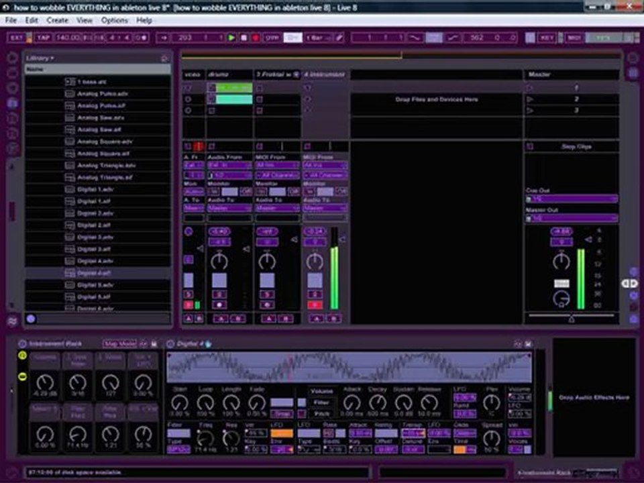
Task: Click the Stop button in the transport bar
Action: (x=244, y=38)
